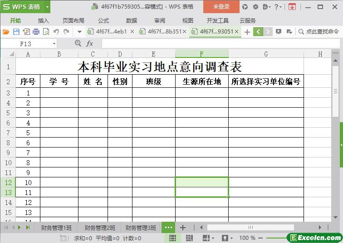Viewport: 343px width, 243px height.
Task: Switch to sheet 财务管理3班
Action: (141, 228)
